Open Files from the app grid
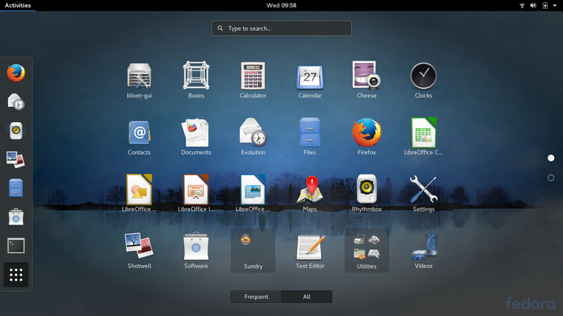 click(x=310, y=137)
